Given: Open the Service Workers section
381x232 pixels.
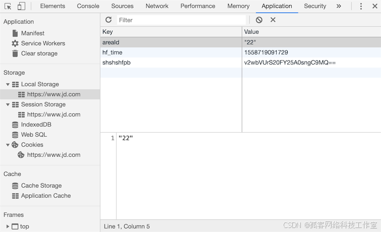Looking at the screenshot, I should [43, 43].
